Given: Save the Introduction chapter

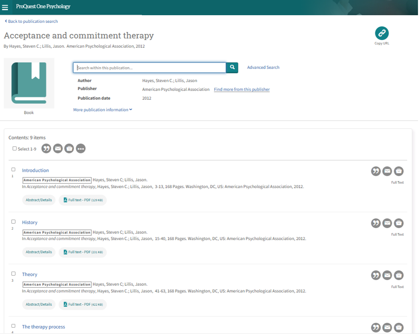Looking at the screenshot, I should point(399,171).
